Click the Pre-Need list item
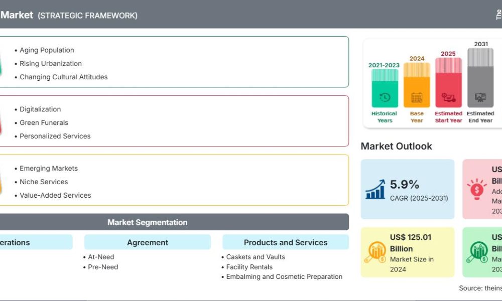Image resolution: width=502 pixels, height=301 pixels. click(103, 267)
